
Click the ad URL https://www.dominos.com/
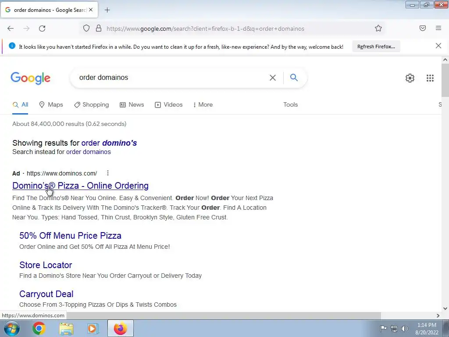[x=62, y=173]
